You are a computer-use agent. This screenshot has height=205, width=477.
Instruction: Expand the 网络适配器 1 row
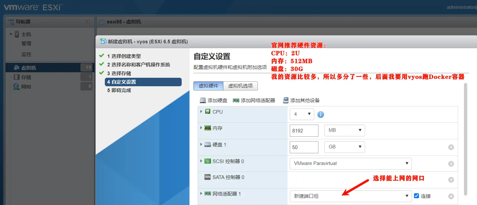pos(201,194)
